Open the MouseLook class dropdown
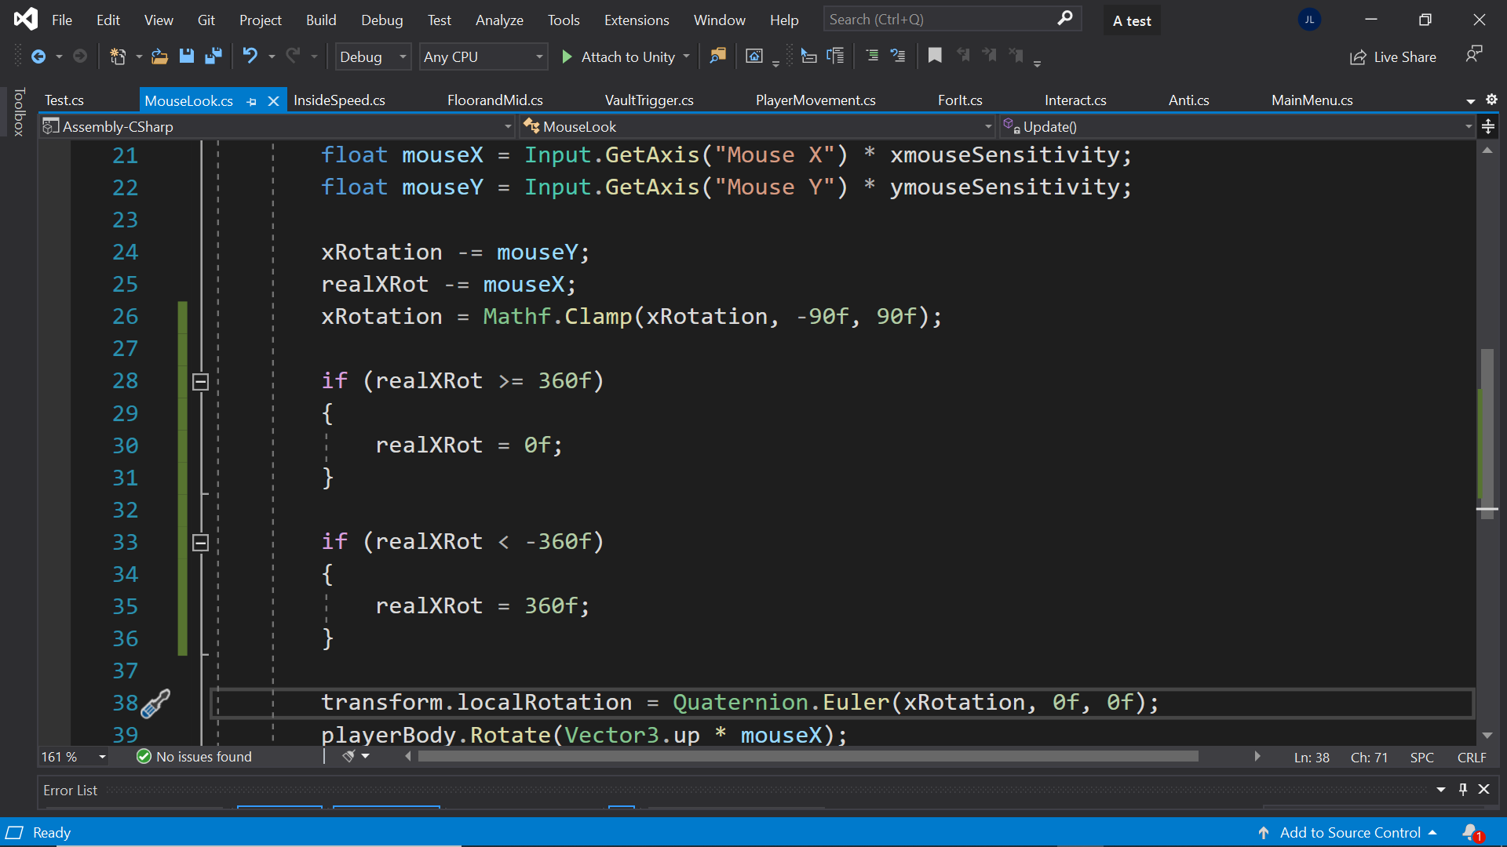Viewport: 1507px width, 847px height. click(x=757, y=126)
